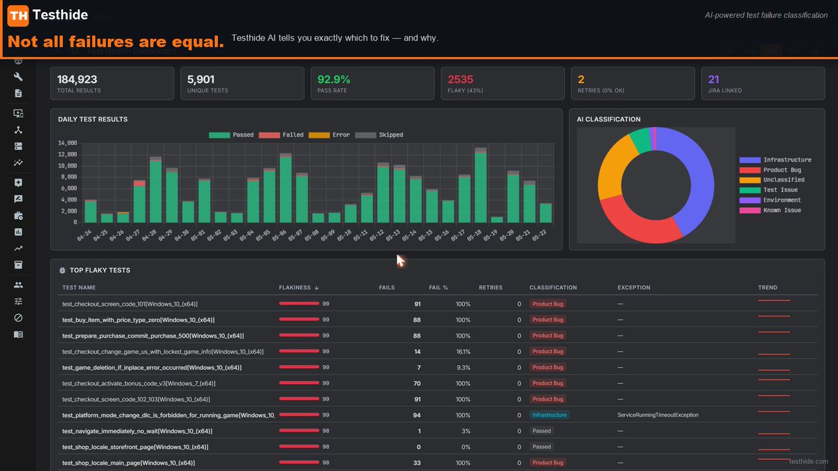The height and width of the screenshot is (471, 838).
Task: Click the flakiness bar for test_checkout_screen_code_101
Action: 299,304
